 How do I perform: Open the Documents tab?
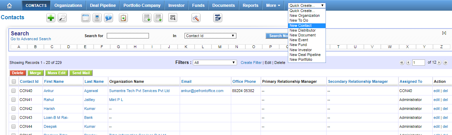click(x=224, y=5)
